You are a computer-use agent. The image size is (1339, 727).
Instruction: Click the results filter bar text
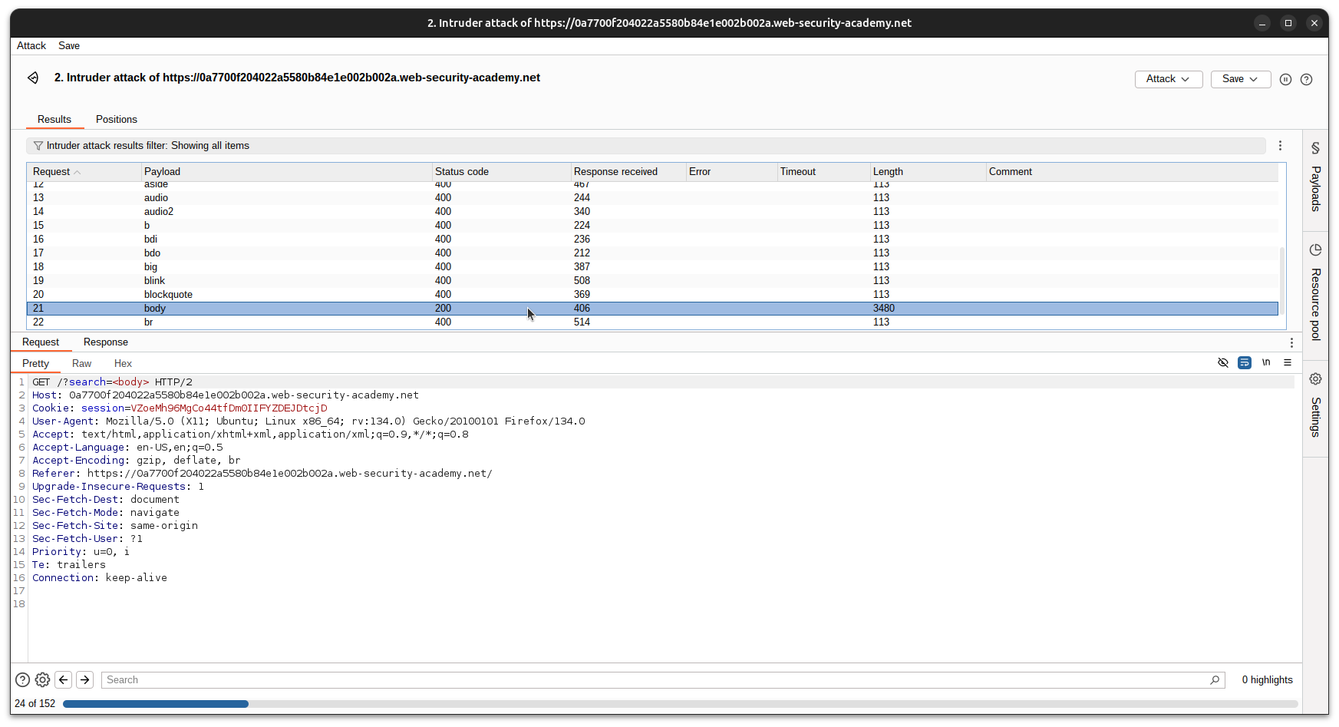pyautogui.click(x=148, y=146)
